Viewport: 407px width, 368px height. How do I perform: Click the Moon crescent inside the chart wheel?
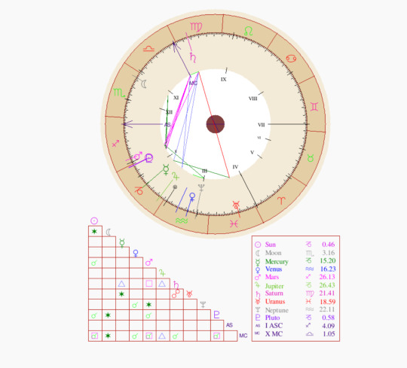(143, 84)
